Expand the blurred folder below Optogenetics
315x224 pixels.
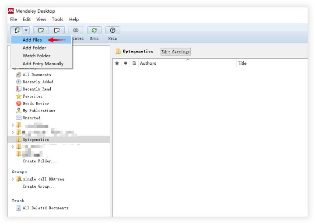(x=13, y=147)
